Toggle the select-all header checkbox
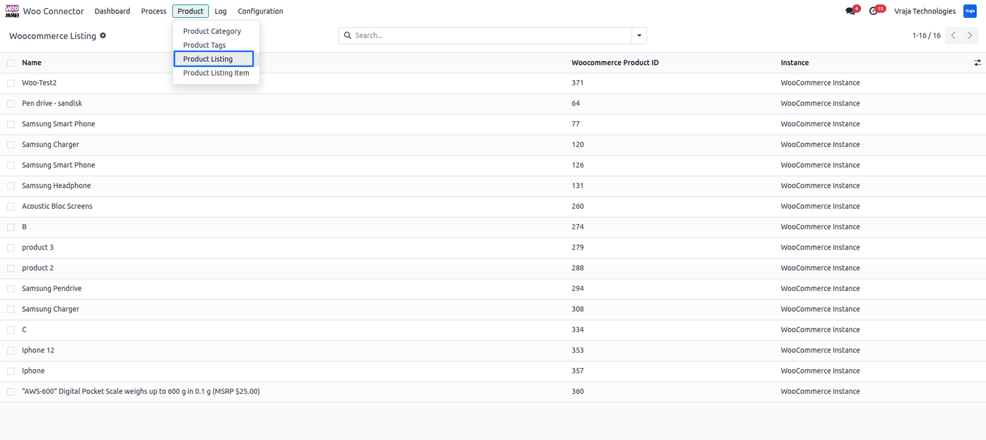 pyautogui.click(x=11, y=63)
